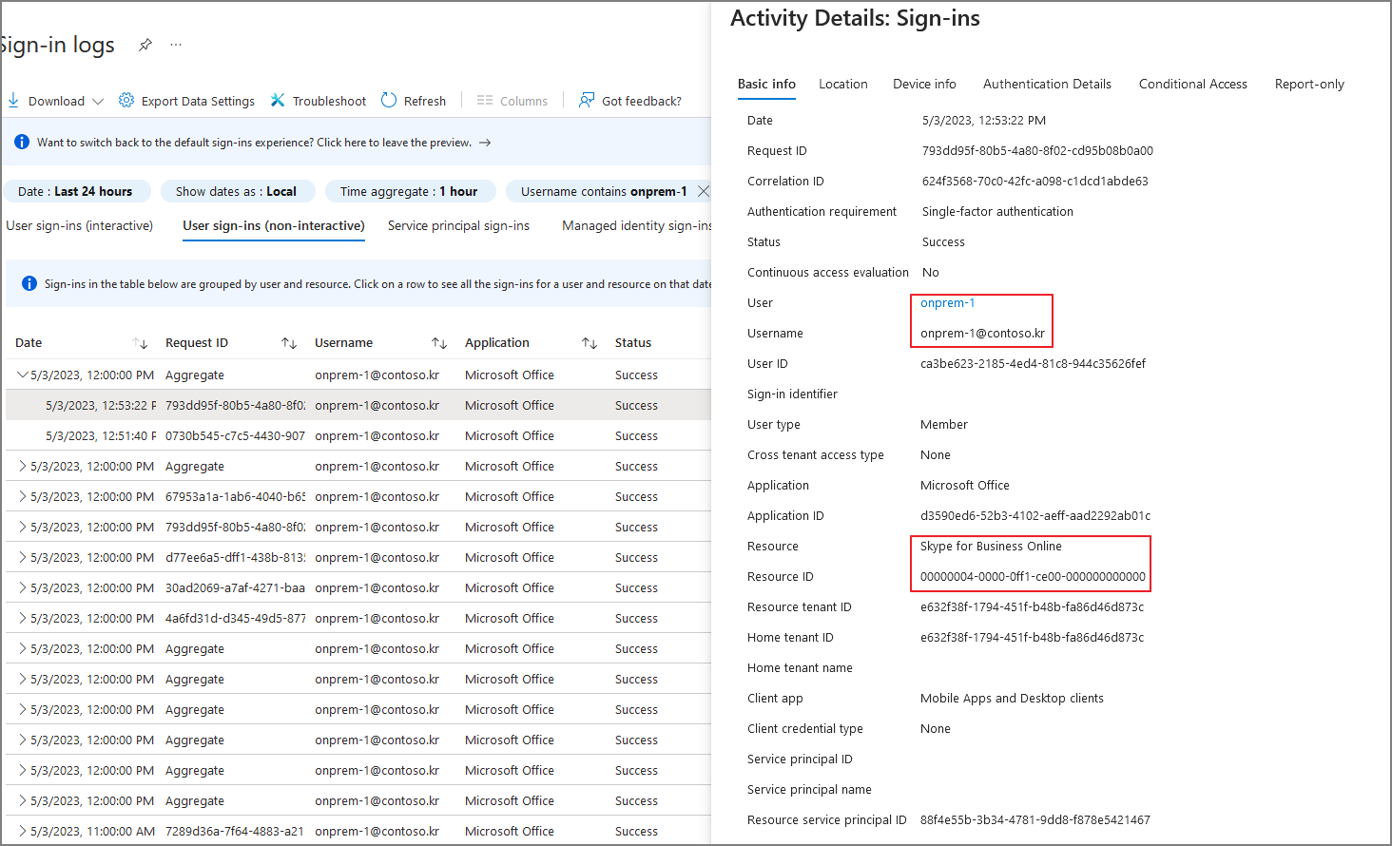Click the Request ID value in details
Viewport: 1392px width, 846px height.
(x=1037, y=151)
